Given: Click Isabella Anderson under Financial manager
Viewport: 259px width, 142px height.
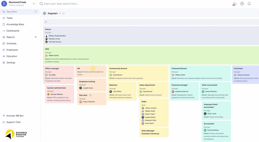Looking at the screenshot, I should coord(182,91).
